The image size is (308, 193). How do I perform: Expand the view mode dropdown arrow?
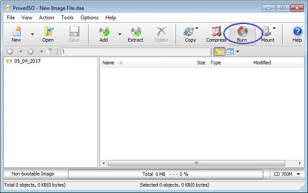pyautogui.click(x=238, y=52)
